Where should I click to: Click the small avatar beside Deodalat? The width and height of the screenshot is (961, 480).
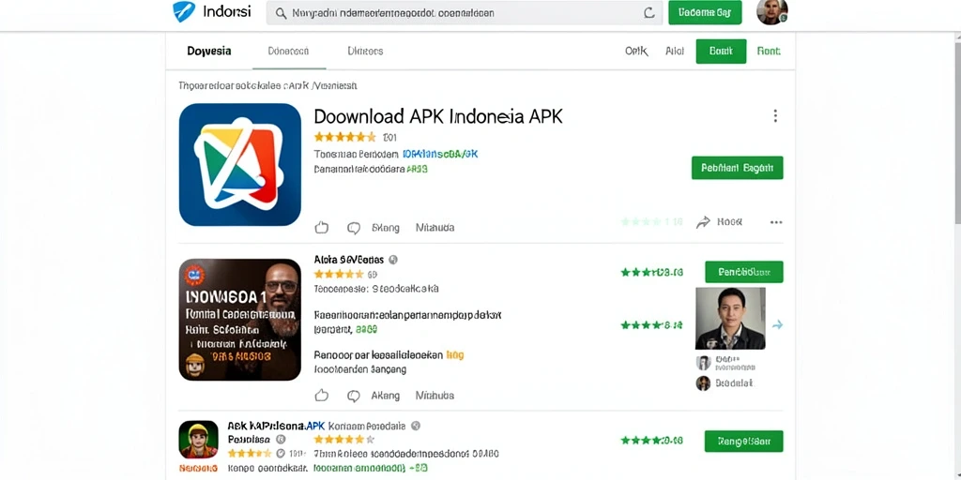click(x=704, y=383)
